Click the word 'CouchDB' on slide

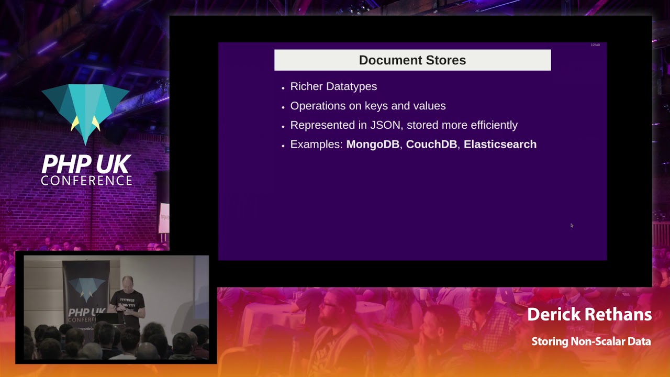click(431, 145)
